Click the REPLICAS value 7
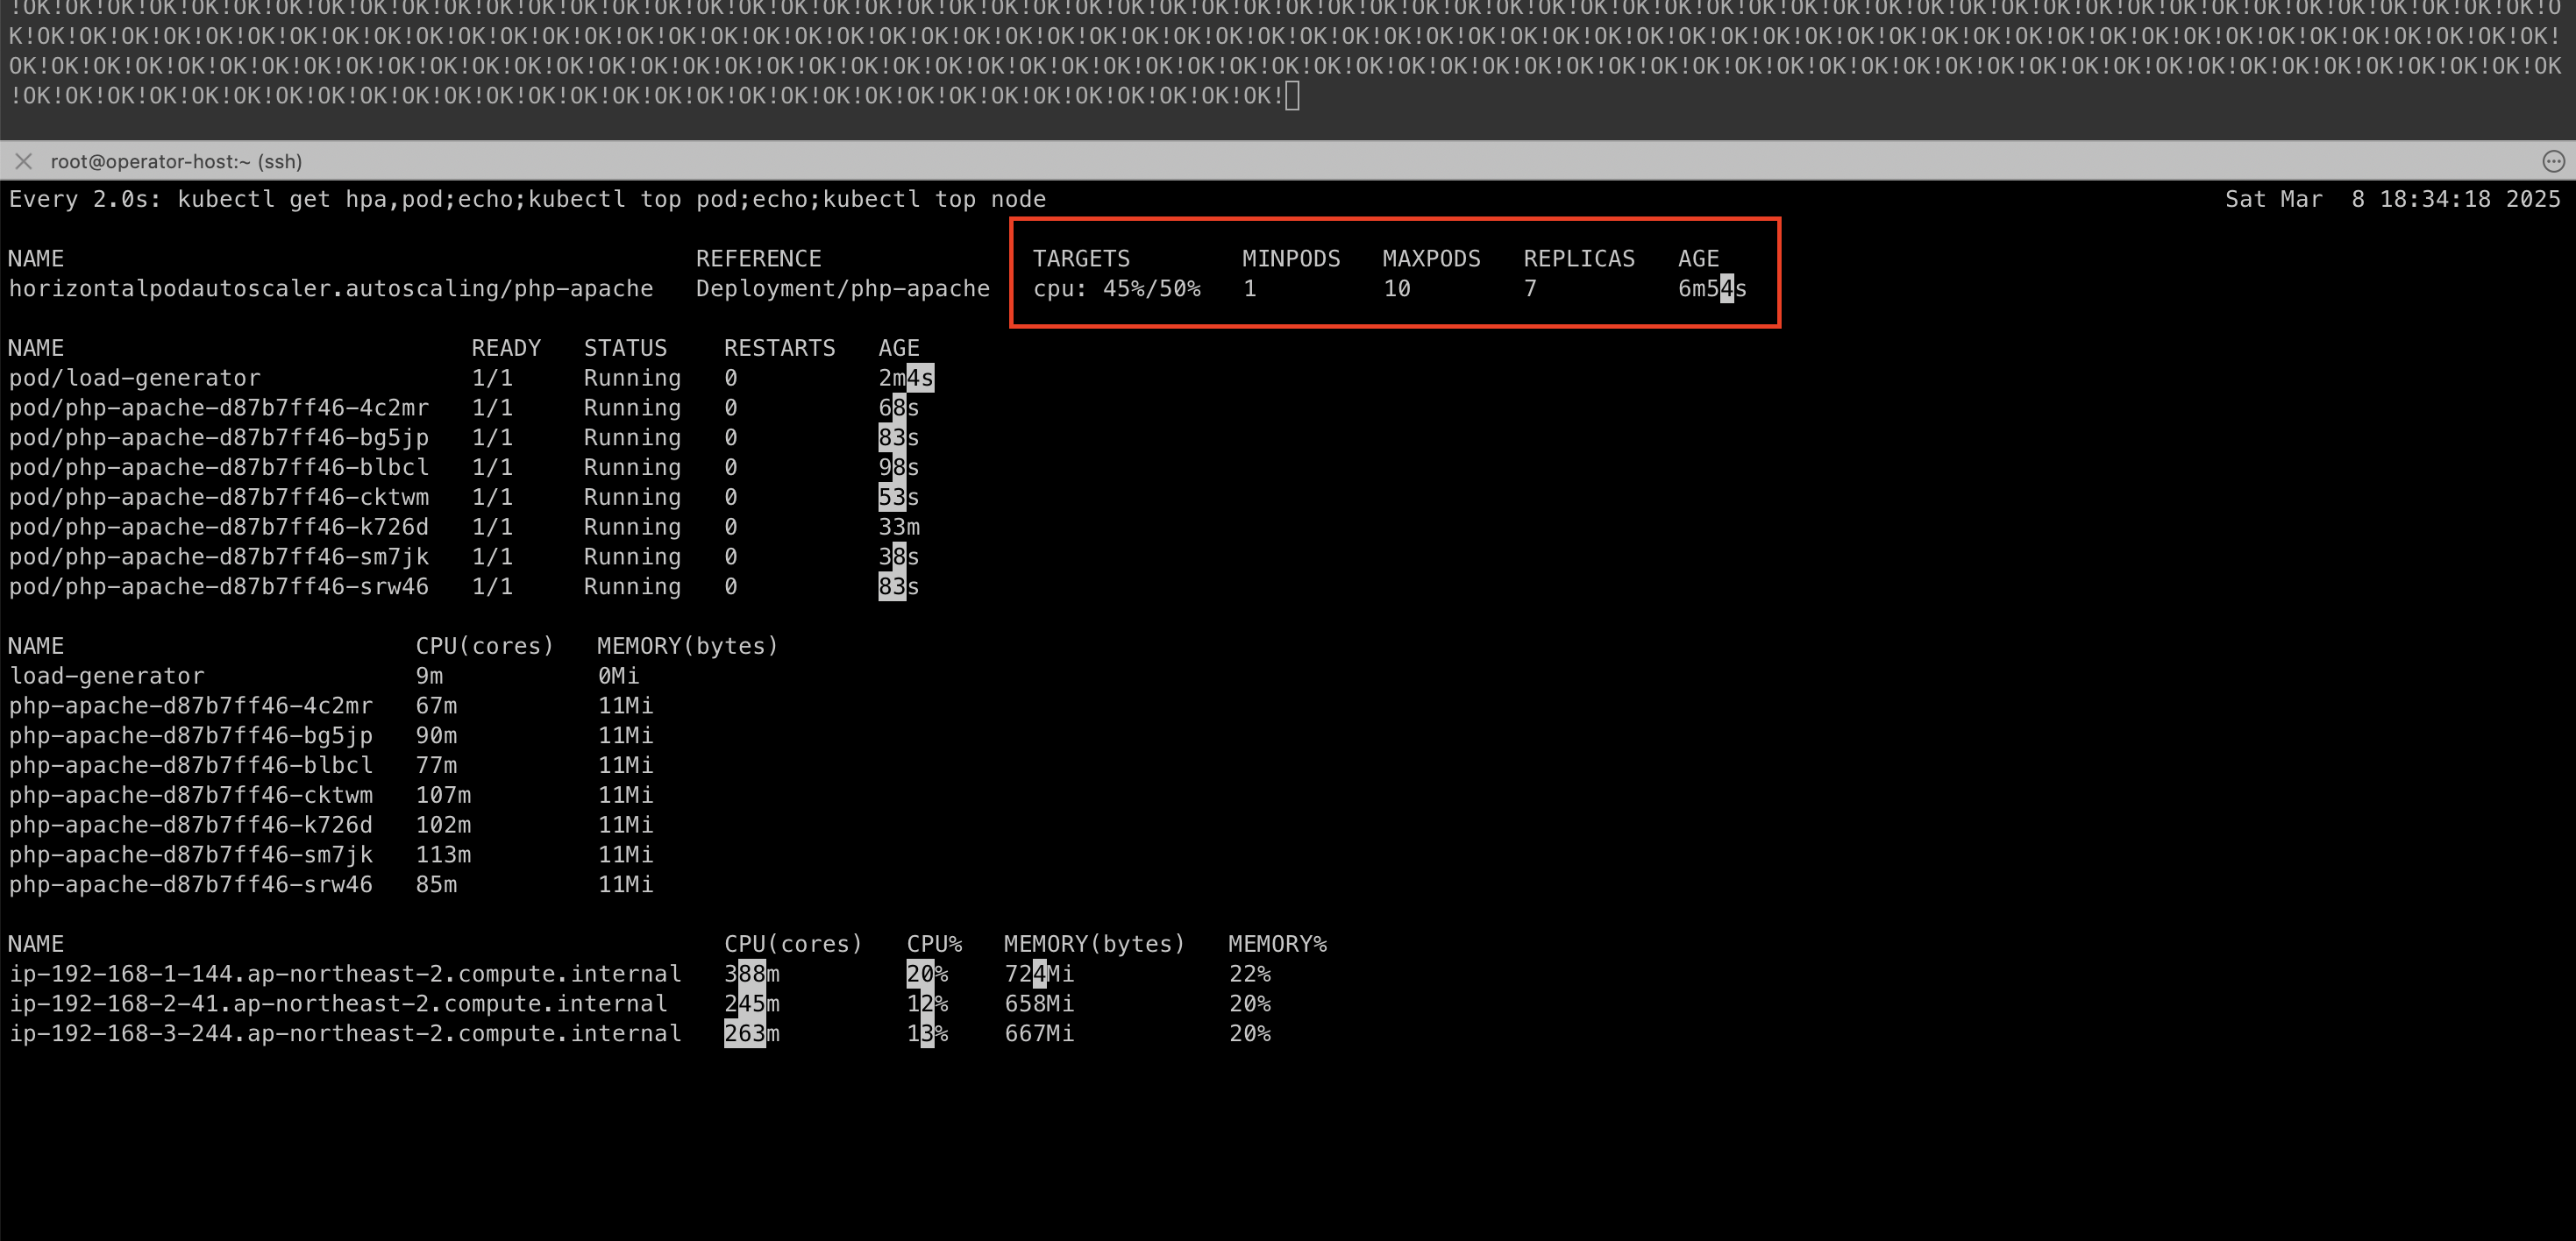 click(1529, 288)
